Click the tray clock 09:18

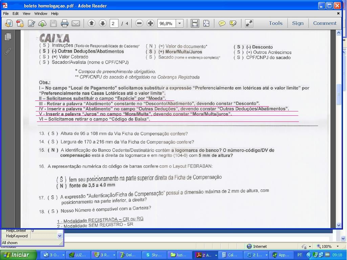pyautogui.click(x=337, y=255)
